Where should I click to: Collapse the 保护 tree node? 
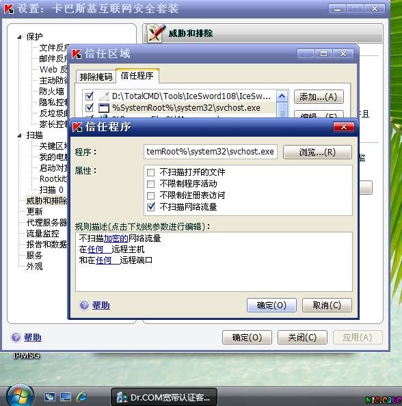click(x=19, y=38)
